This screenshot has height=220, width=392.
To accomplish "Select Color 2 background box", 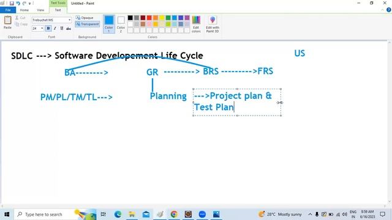I will (x=121, y=24).
